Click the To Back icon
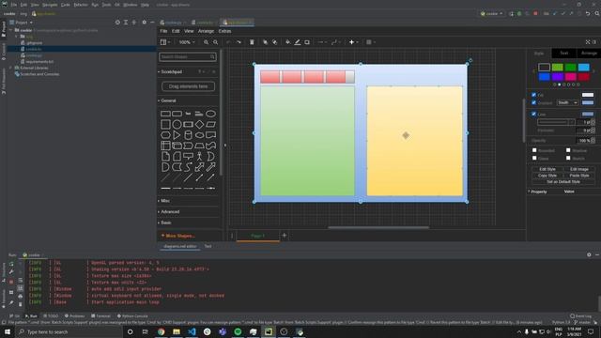 point(275,42)
